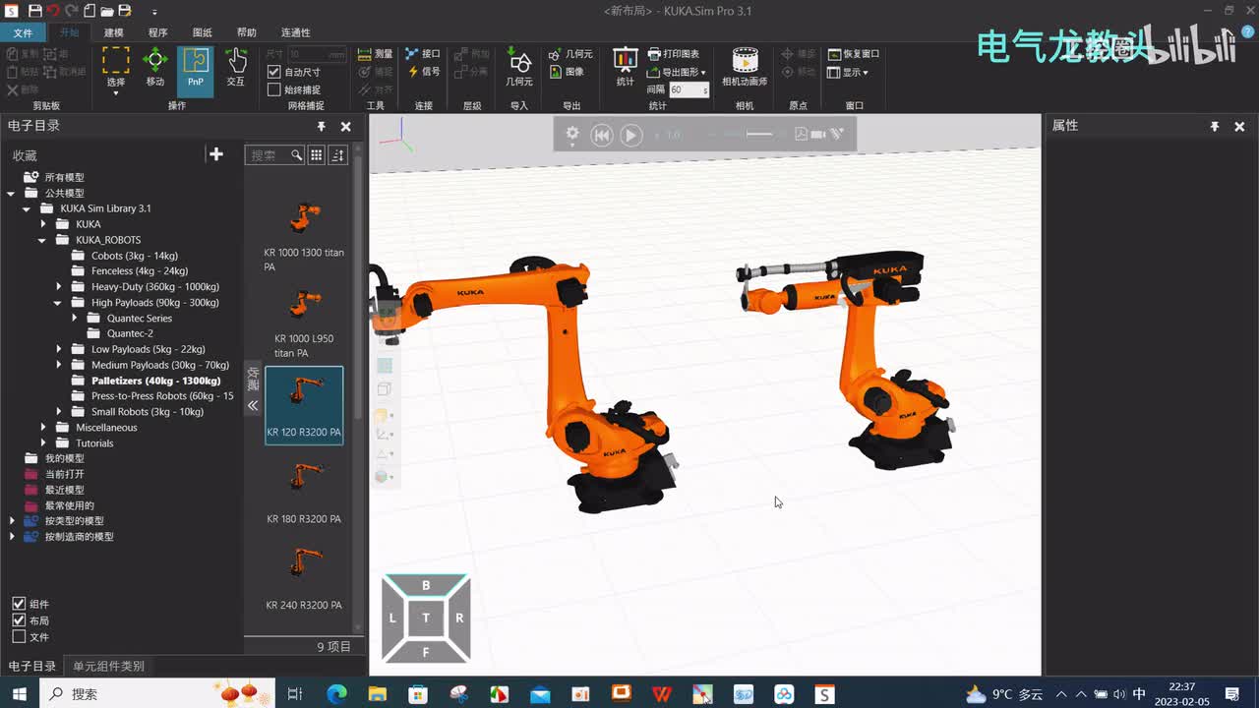
Task: Open the 统计 (Statistics) panel
Action: coord(626,67)
